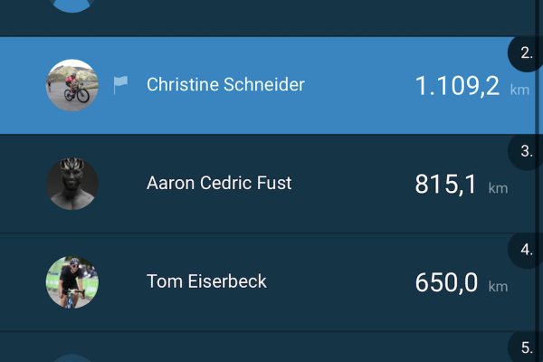Click the 815,1 distance value
This screenshot has height=362, width=543.
[x=445, y=185]
